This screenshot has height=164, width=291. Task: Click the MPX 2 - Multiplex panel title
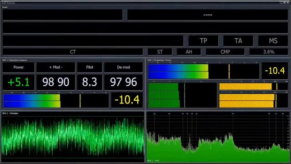tap(10, 113)
